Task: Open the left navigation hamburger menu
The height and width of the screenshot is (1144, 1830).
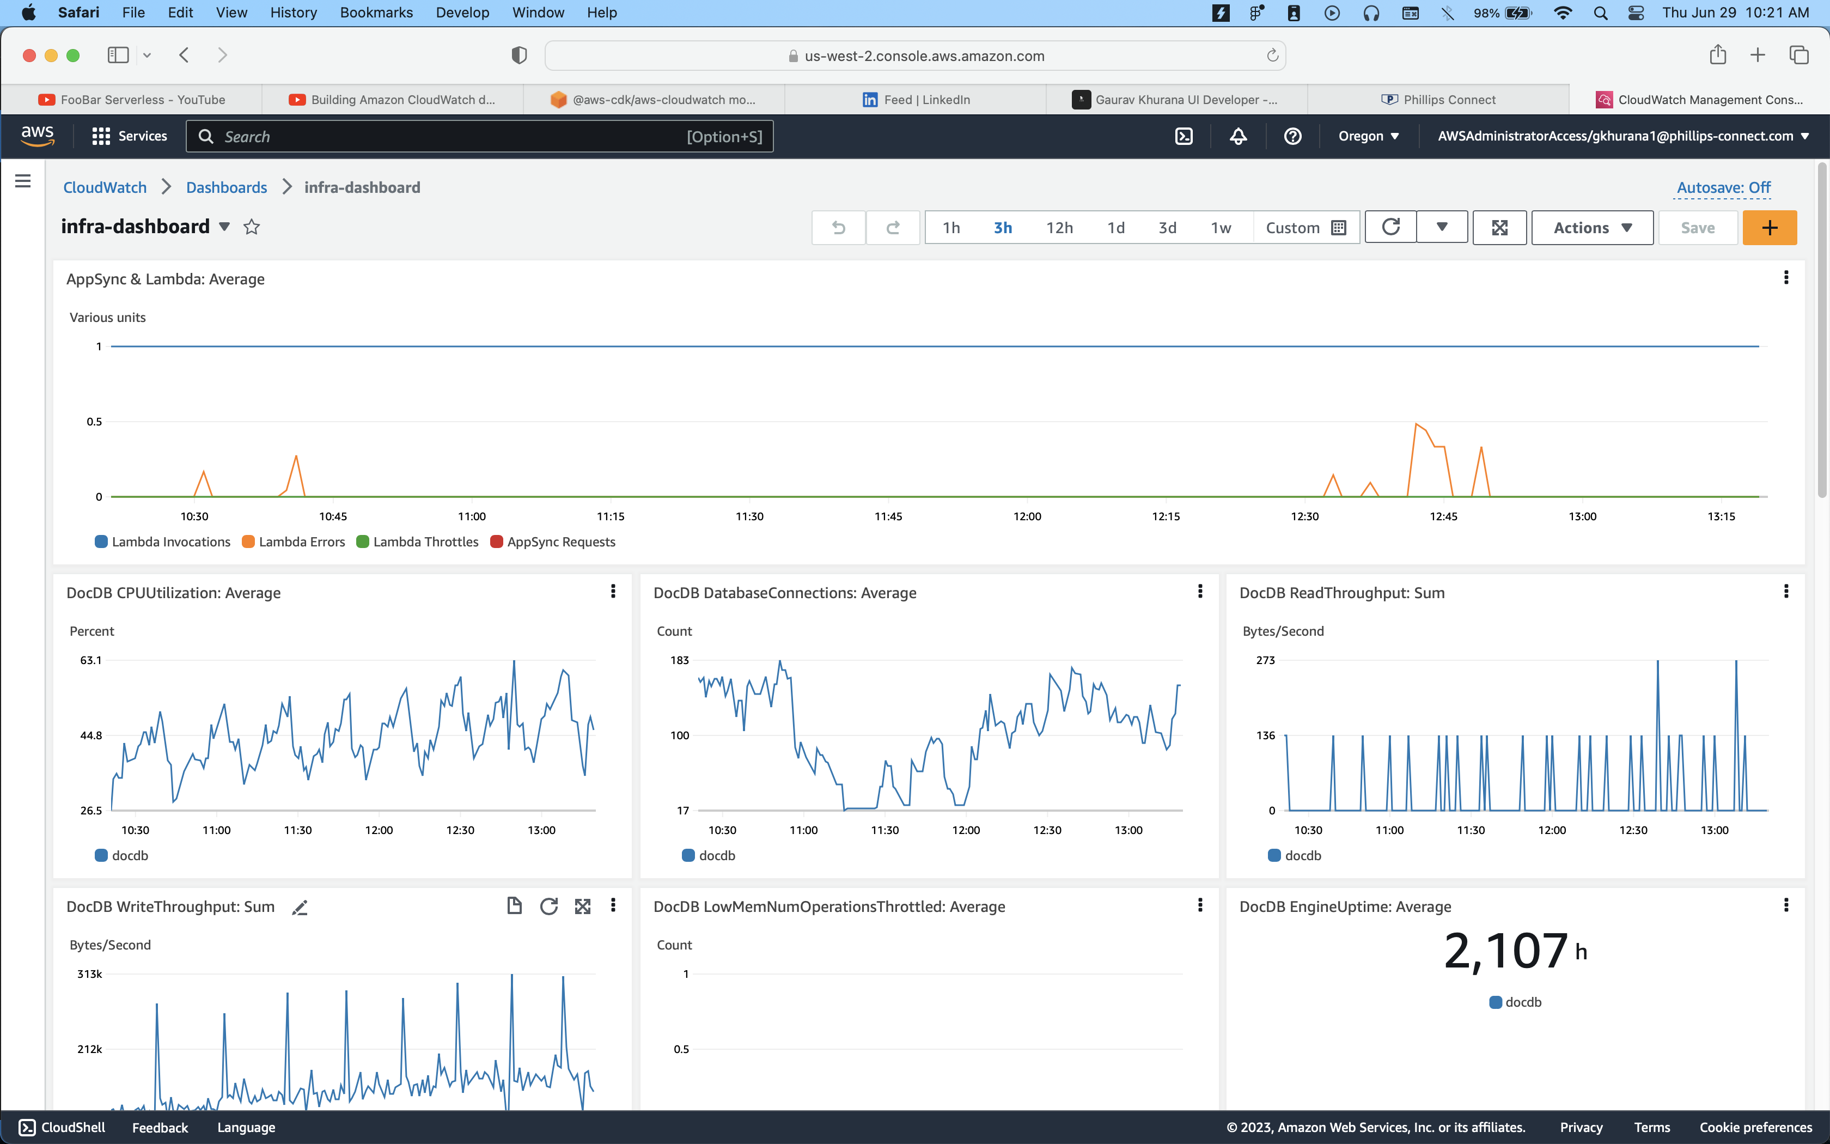Action: click(x=23, y=181)
